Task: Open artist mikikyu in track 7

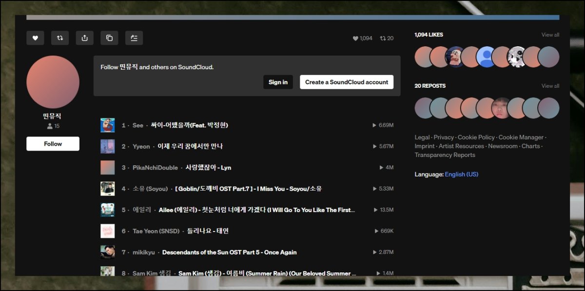Action: (x=144, y=252)
